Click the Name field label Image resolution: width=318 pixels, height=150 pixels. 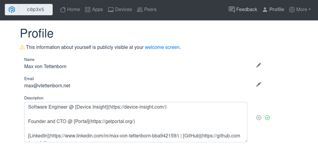29,59
